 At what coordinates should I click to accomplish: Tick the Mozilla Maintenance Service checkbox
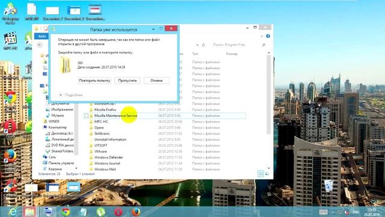click(86, 116)
